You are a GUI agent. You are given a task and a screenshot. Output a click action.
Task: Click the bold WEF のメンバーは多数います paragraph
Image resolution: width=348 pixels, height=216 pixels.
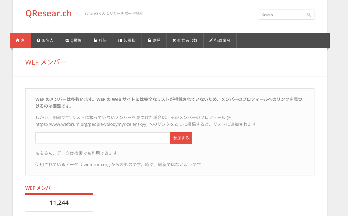pos(169,102)
